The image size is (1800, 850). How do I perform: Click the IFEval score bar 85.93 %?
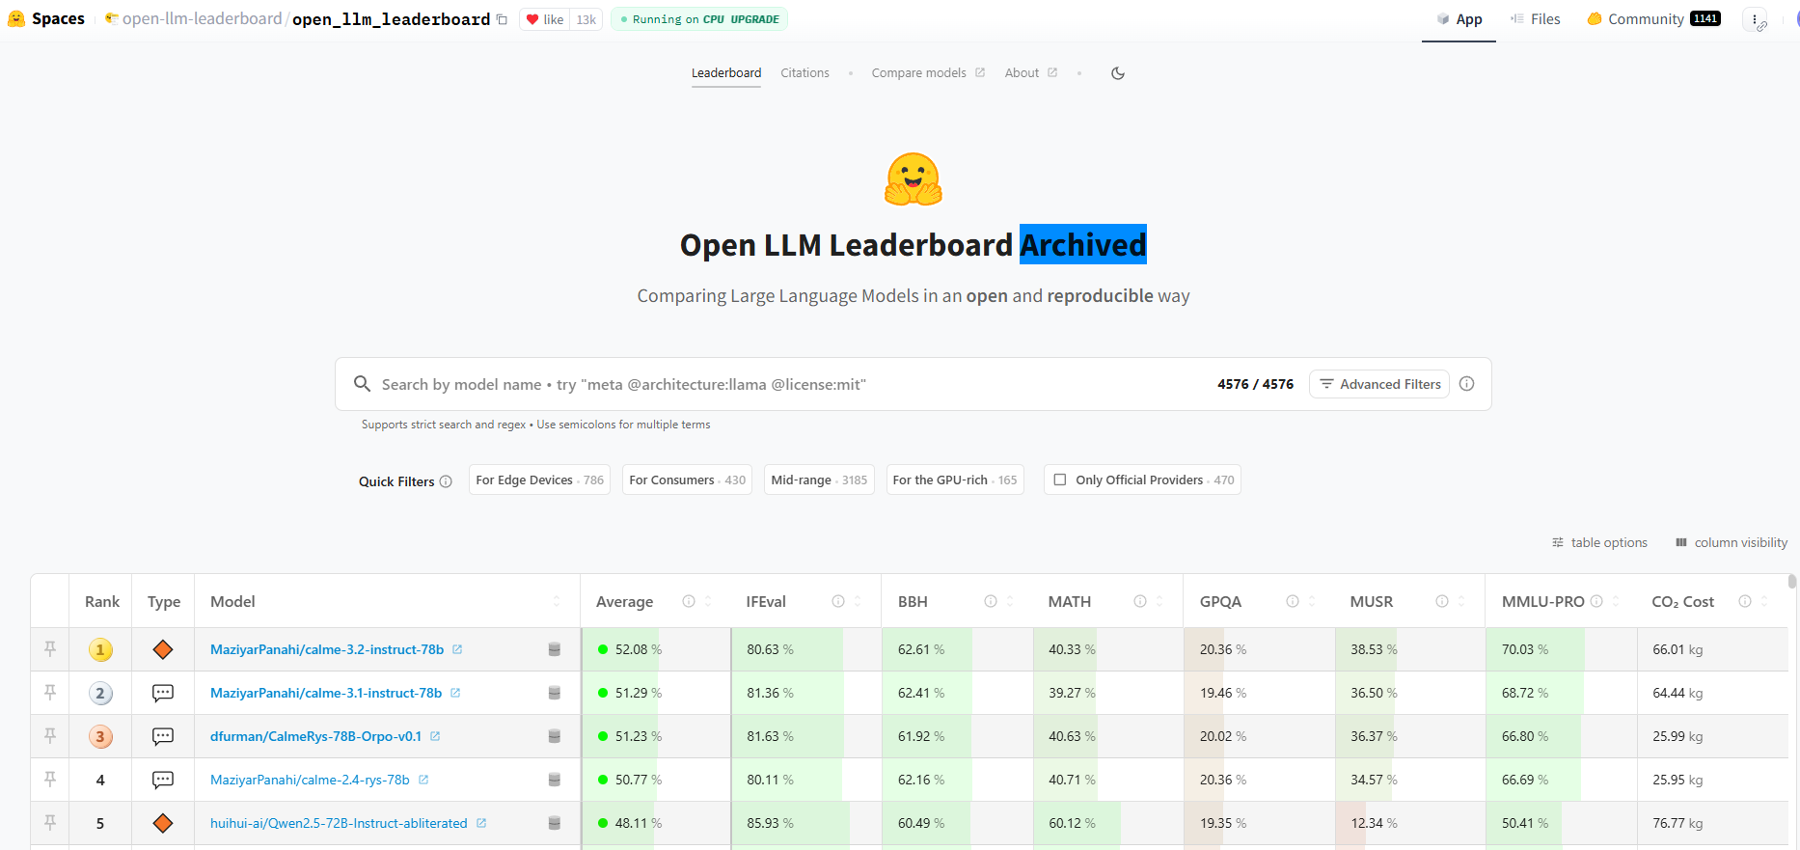click(x=806, y=823)
